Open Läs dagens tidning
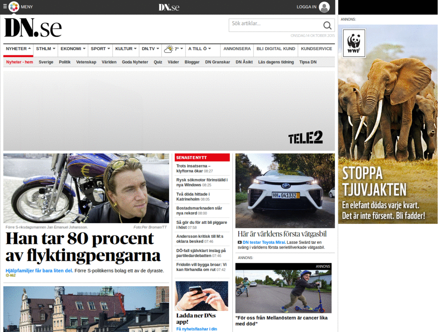 click(x=276, y=62)
